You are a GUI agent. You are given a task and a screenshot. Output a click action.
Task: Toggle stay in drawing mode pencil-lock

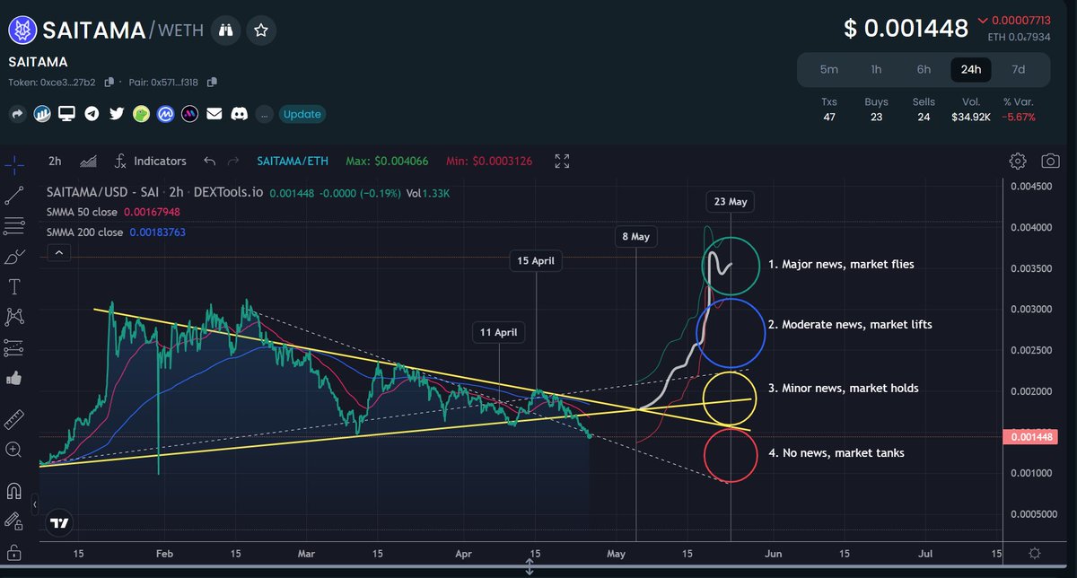[x=13, y=520]
